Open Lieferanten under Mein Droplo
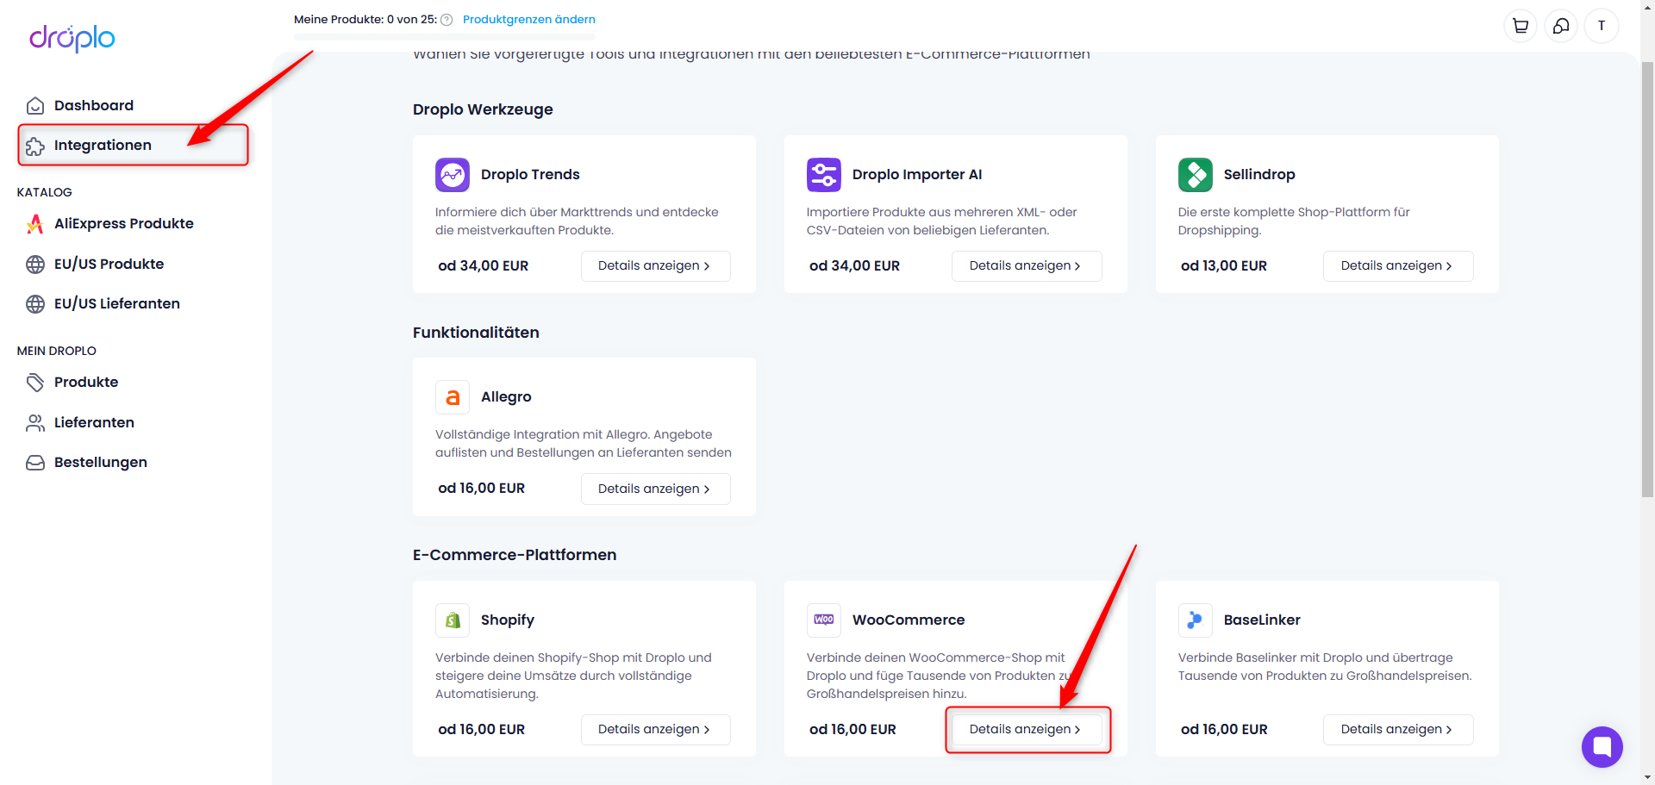This screenshot has height=785, width=1655. pyautogui.click(x=94, y=422)
